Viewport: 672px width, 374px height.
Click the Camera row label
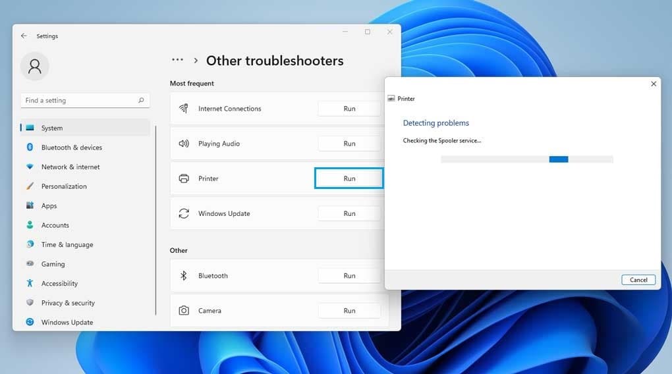pos(210,311)
